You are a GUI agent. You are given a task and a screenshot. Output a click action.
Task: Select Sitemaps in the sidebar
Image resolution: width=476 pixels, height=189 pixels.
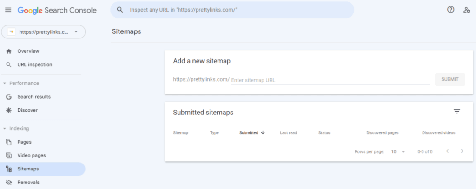point(42,169)
